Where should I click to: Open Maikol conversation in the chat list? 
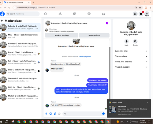tap(20, 97)
